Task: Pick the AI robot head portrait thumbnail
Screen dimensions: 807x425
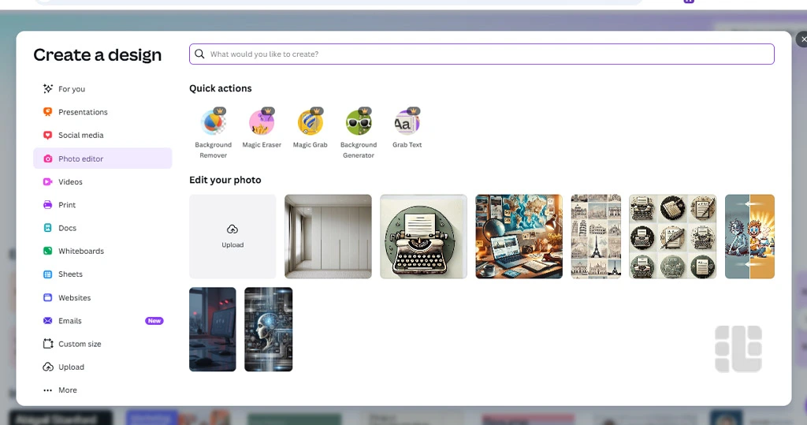Action: coord(268,329)
